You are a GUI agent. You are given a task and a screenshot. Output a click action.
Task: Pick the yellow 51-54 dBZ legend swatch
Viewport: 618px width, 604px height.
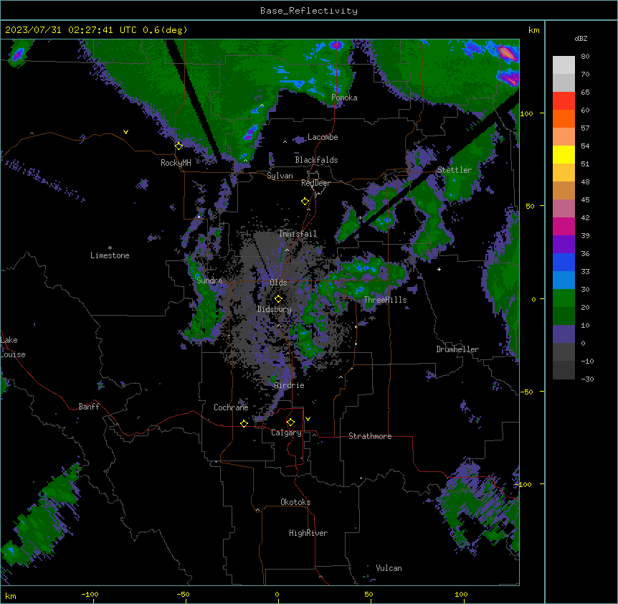coord(564,154)
